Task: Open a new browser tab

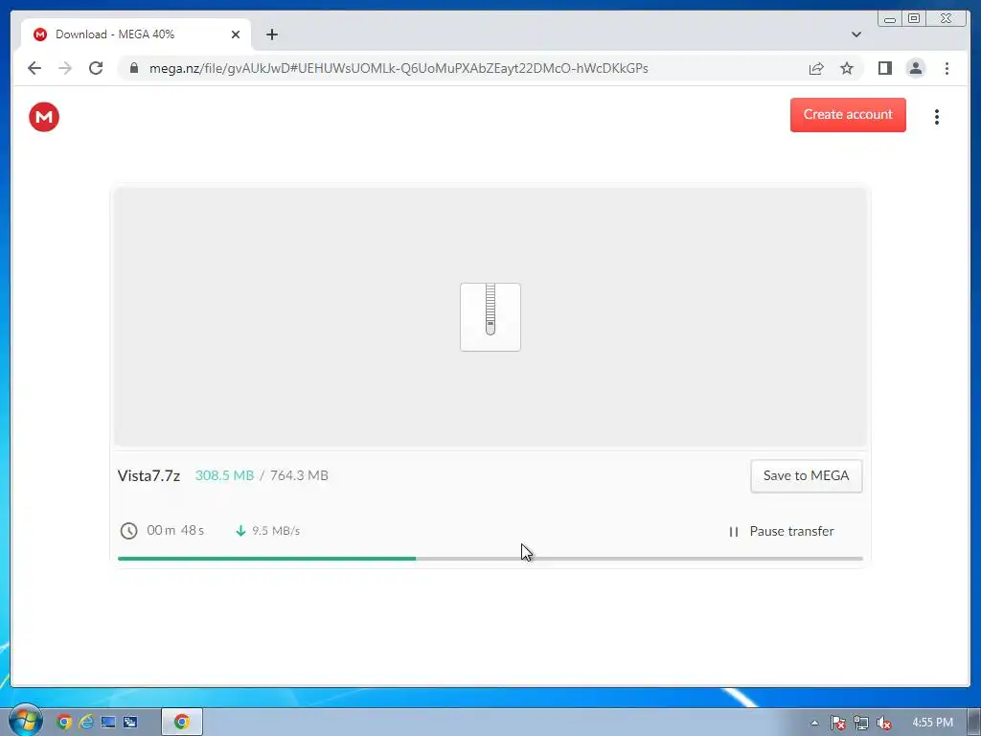Action: click(271, 34)
